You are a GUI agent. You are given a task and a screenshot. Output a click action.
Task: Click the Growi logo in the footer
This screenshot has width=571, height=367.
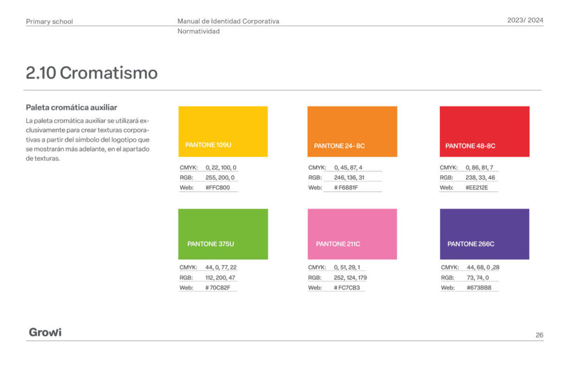(45, 332)
